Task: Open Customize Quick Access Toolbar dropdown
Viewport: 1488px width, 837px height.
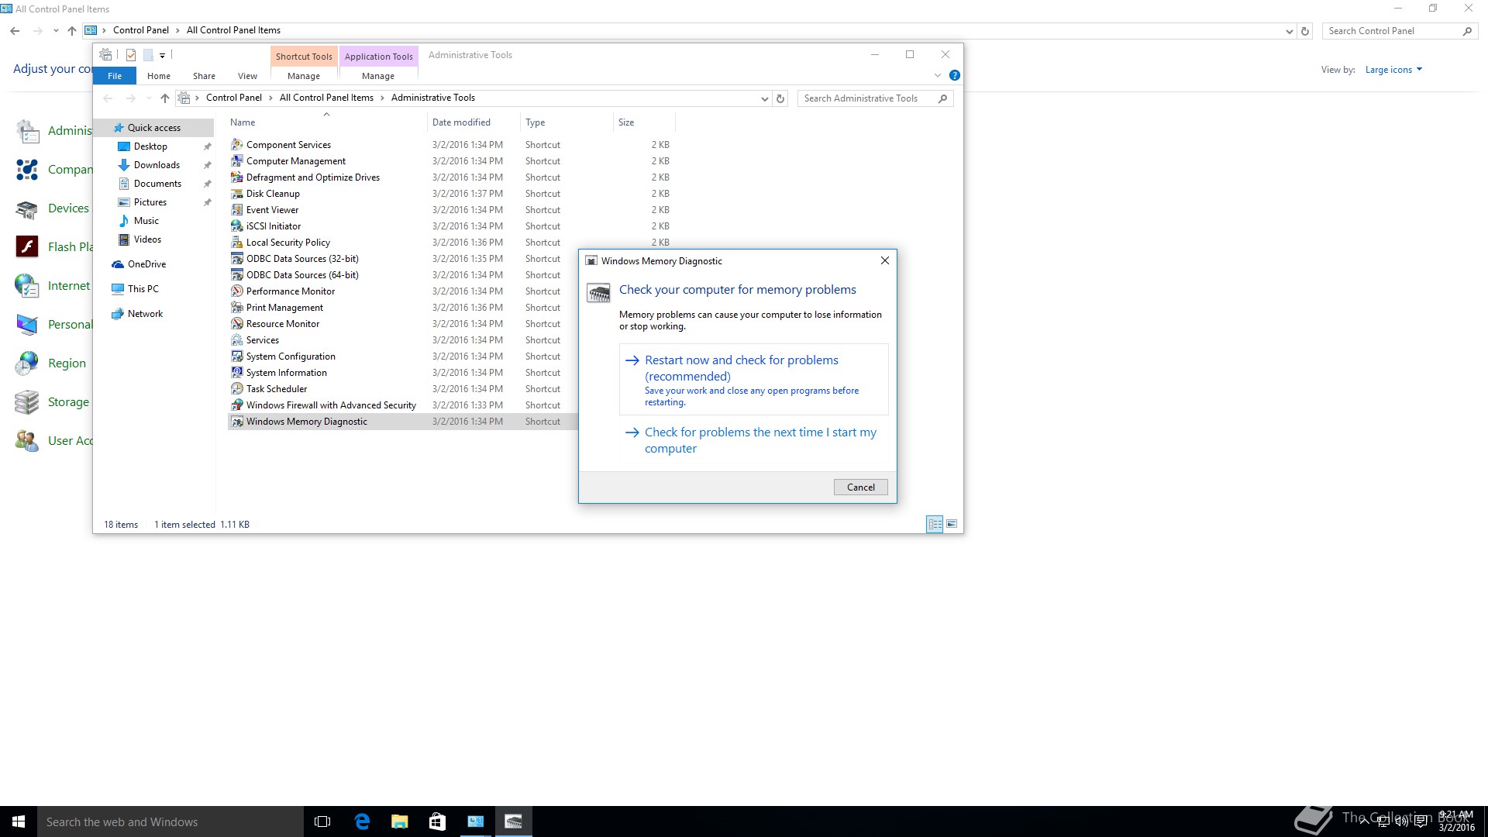Action: [x=162, y=55]
